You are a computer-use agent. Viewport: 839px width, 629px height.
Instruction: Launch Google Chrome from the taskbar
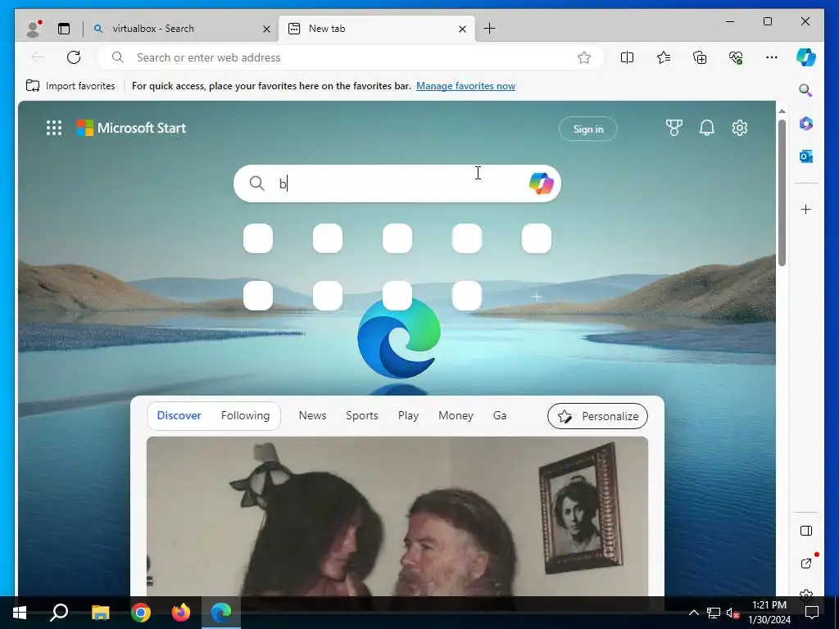coord(141,613)
